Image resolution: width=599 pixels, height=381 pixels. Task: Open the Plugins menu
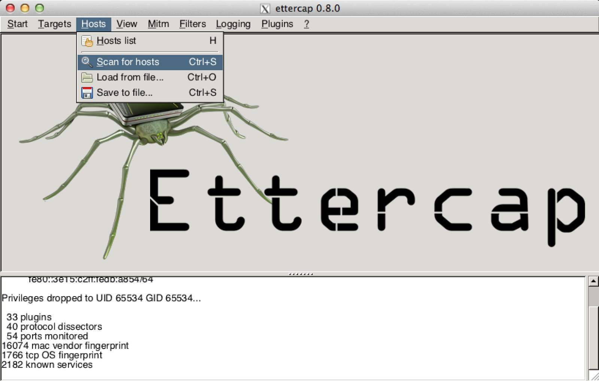[277, 24]
